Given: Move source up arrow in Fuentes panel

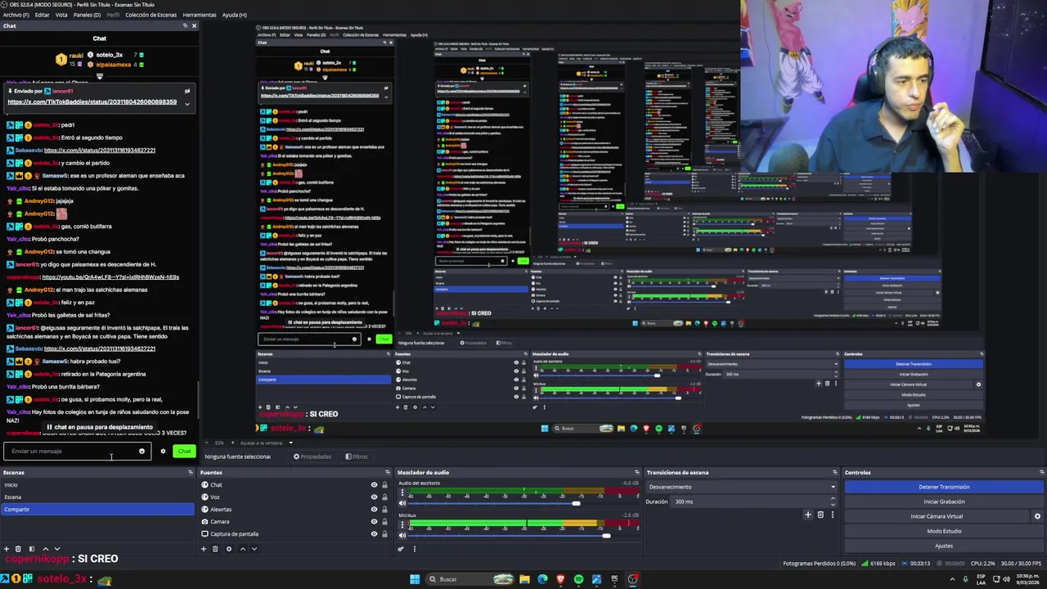Looking at the screenshot, I should click(x=242, y=549).
